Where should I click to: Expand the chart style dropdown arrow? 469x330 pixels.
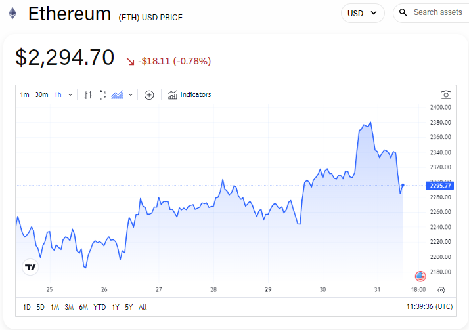[131, 94]
